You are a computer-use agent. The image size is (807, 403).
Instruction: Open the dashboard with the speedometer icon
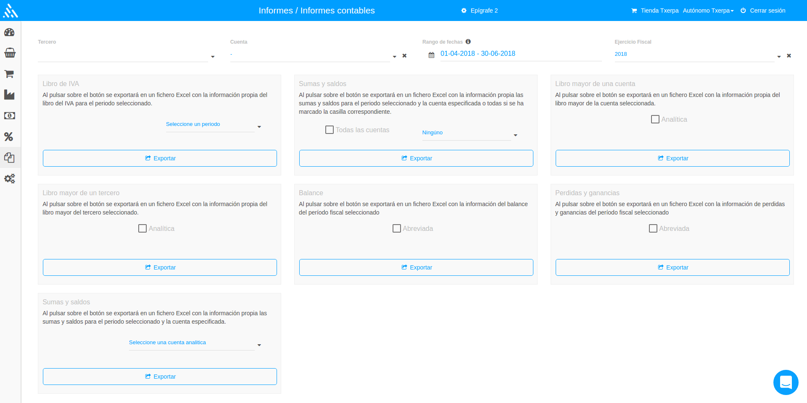9,32
